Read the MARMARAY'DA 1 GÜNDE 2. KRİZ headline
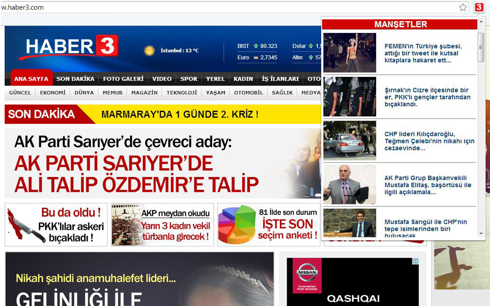Image resolution: width=490 pixels, height=306 pixels. (180, 114)
